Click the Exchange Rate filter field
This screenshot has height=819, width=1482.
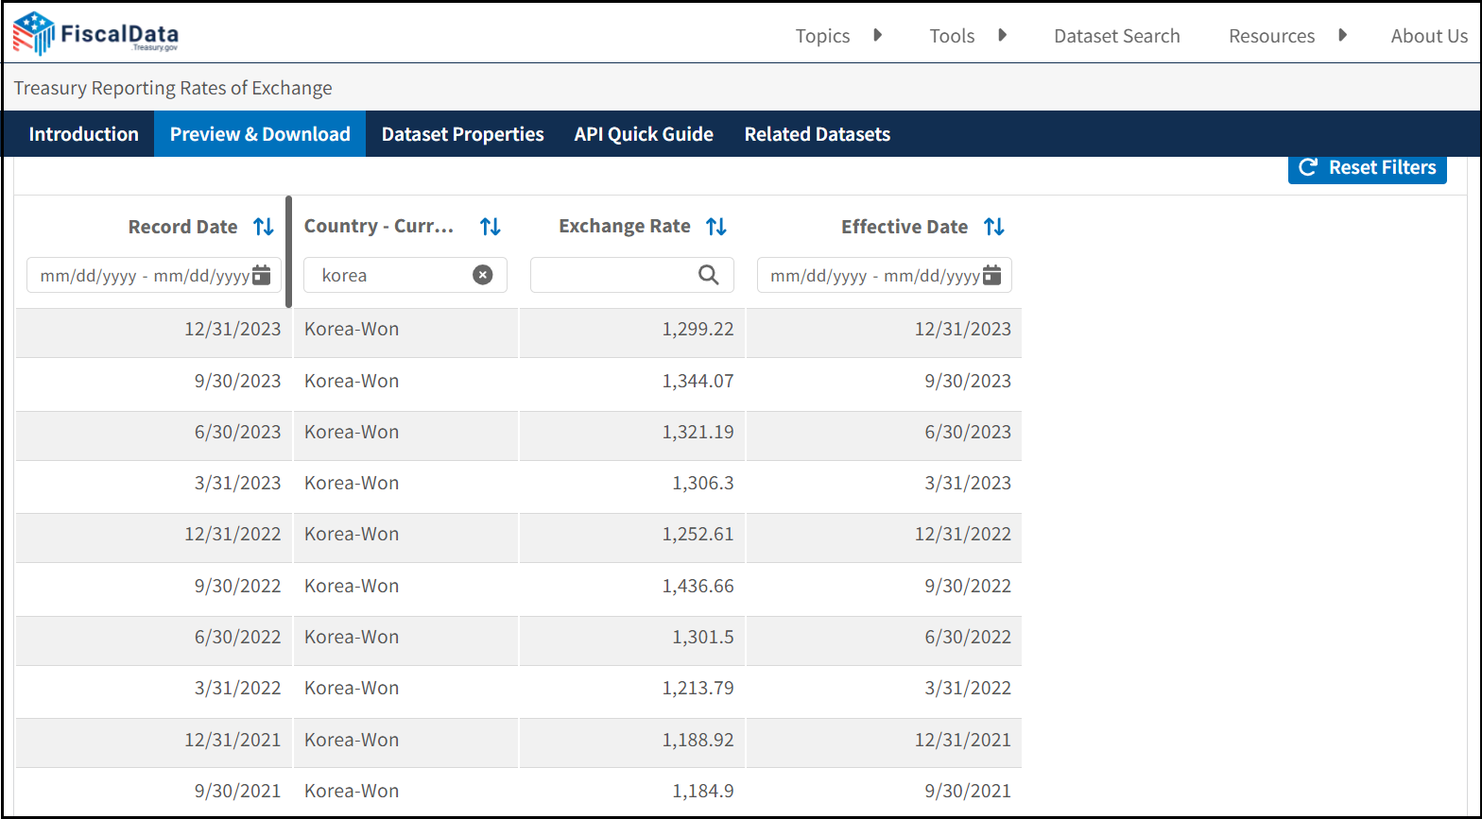614,275
